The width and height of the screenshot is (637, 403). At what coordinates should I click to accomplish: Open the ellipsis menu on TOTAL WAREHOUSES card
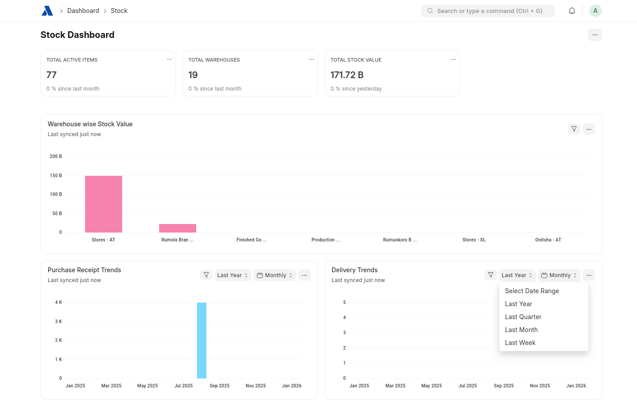tap(311, 59)
